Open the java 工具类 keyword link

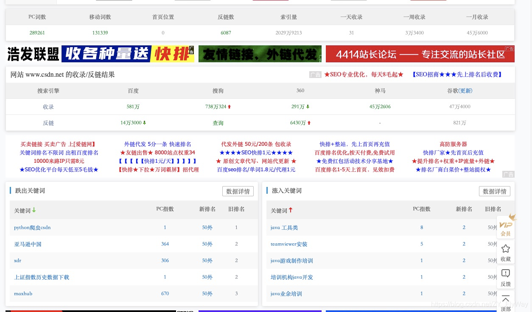tap(284, 227)
